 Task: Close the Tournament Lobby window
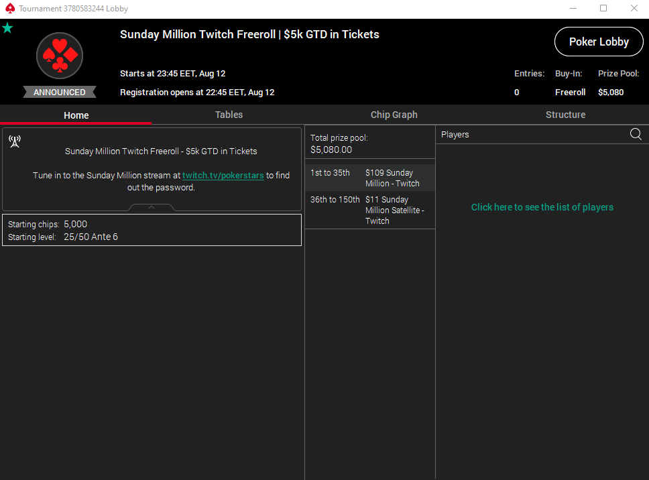tap(634, 8)
